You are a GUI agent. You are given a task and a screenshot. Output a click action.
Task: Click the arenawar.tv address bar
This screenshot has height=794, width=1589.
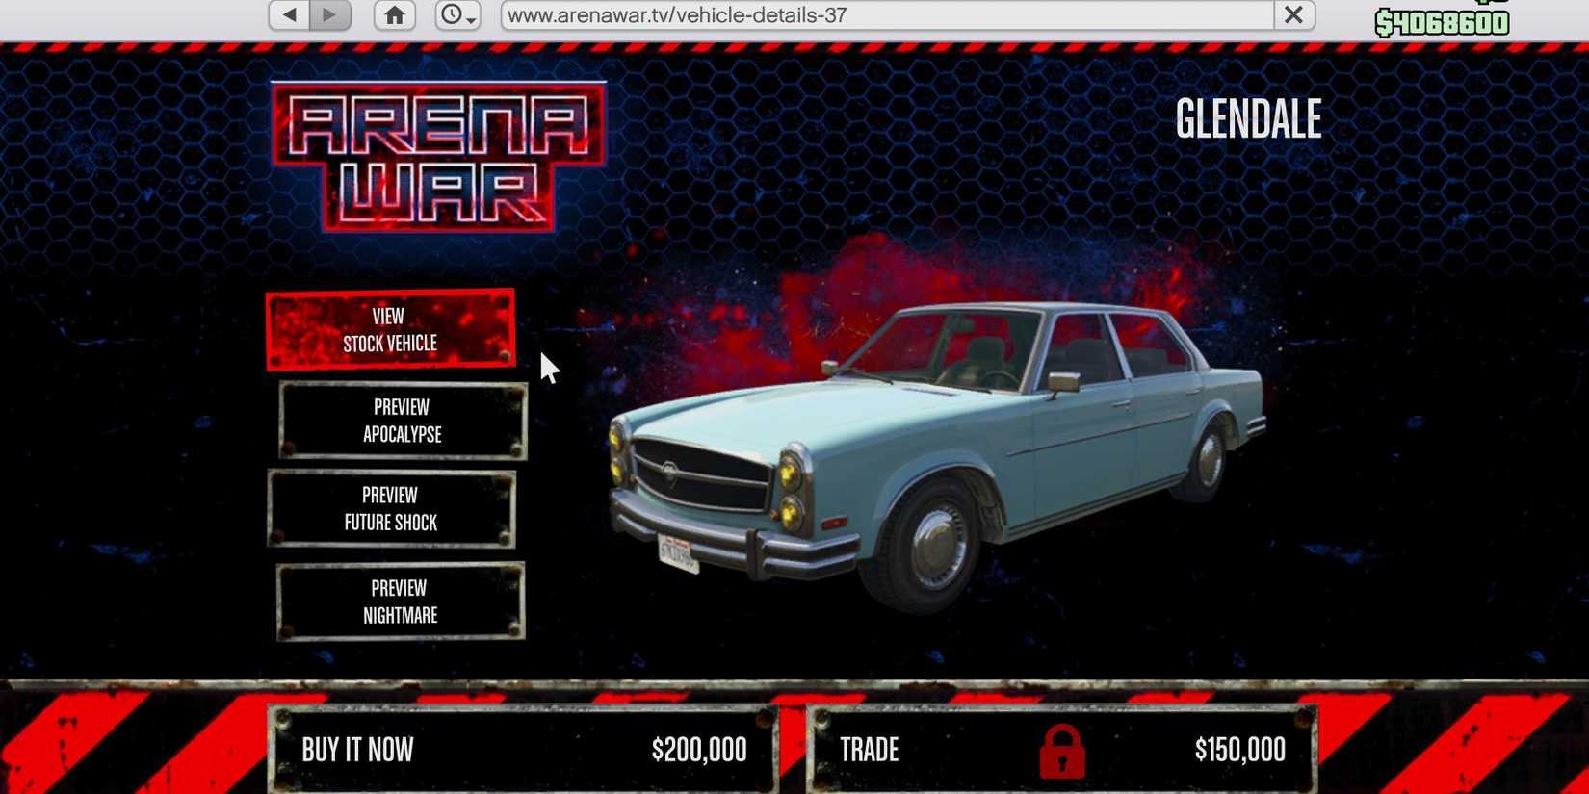(x=886, y=15)
